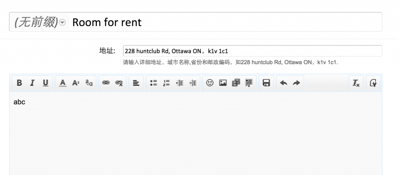Screen dimensions: 400x175
Task: Insert a numbered ordered list
Action: [x=166, y=83]
